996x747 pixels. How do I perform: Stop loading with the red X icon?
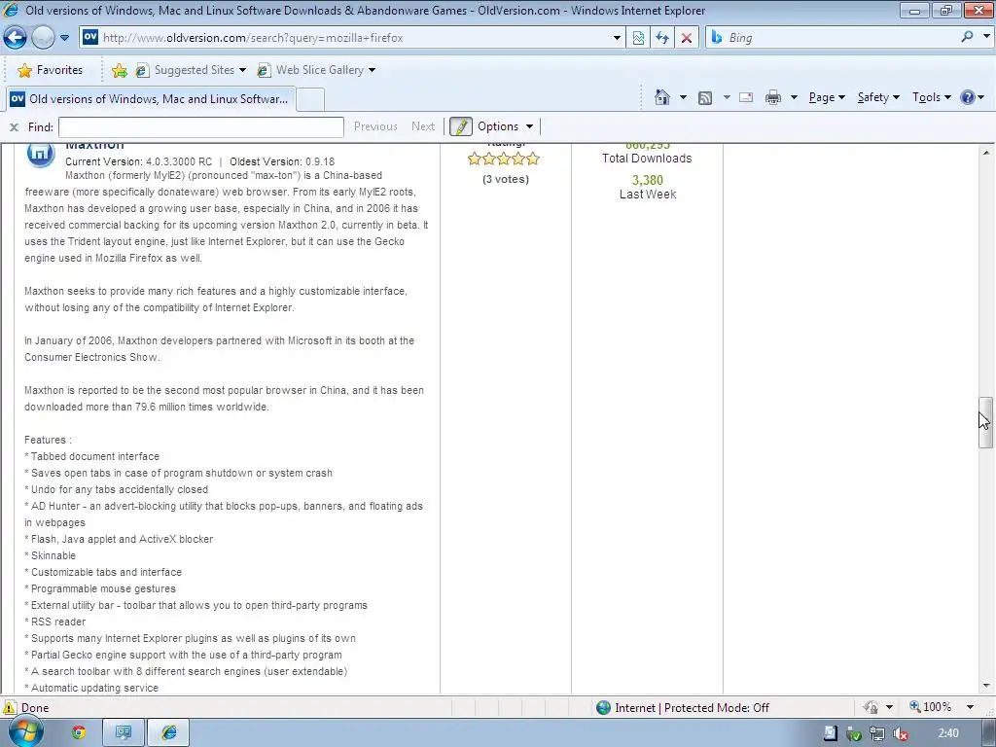click(x=686, y=38)
